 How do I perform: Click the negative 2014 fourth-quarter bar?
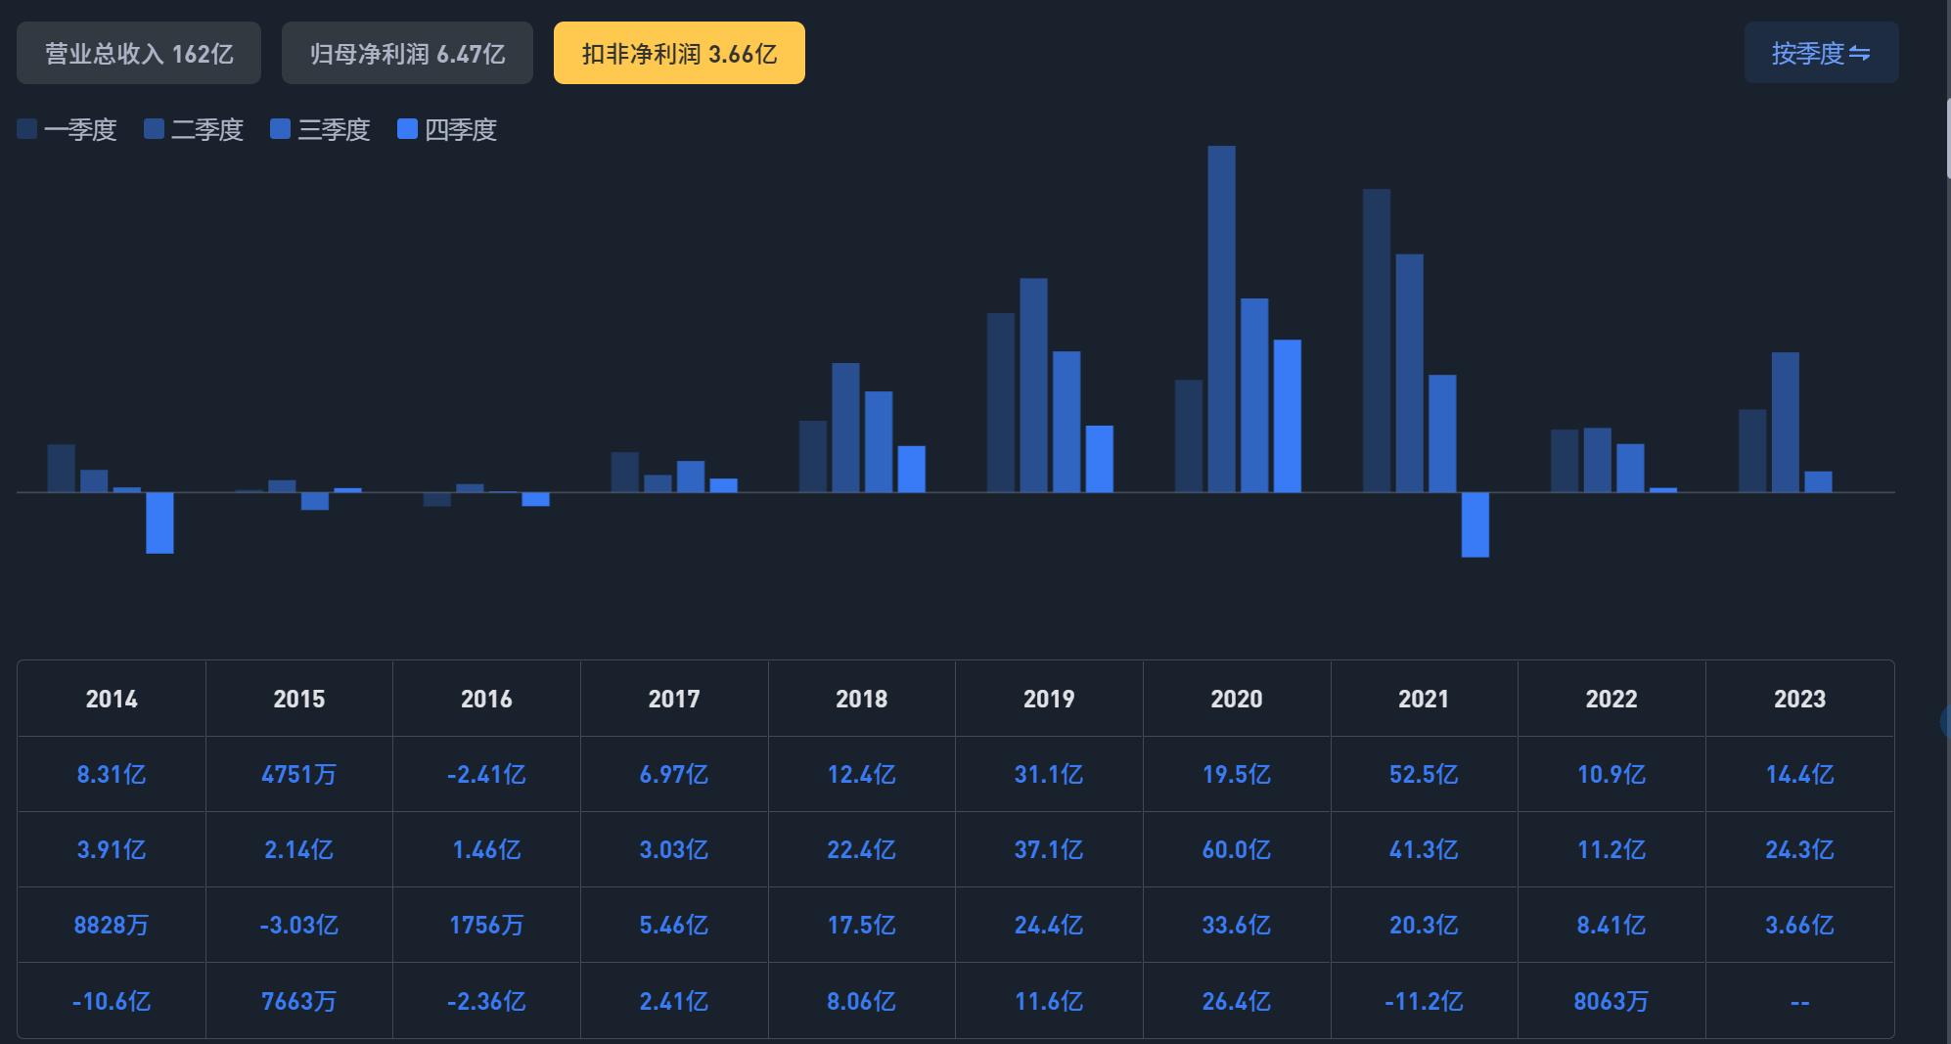pos(159,522)
